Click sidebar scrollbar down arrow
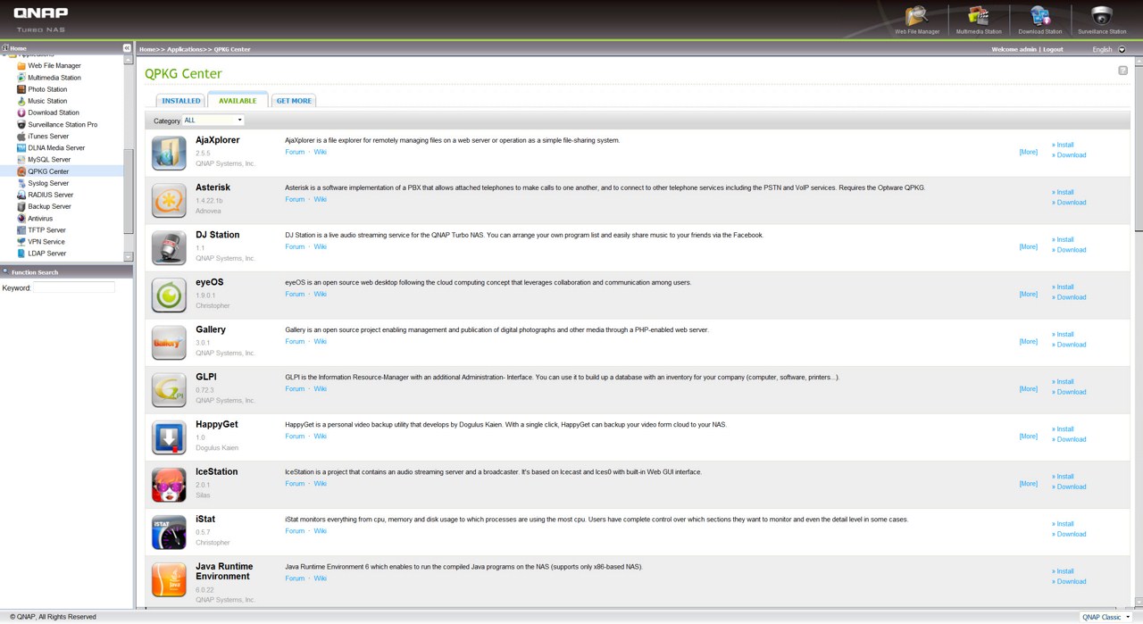Screen dimensions: 1143x624 point(129,257)
